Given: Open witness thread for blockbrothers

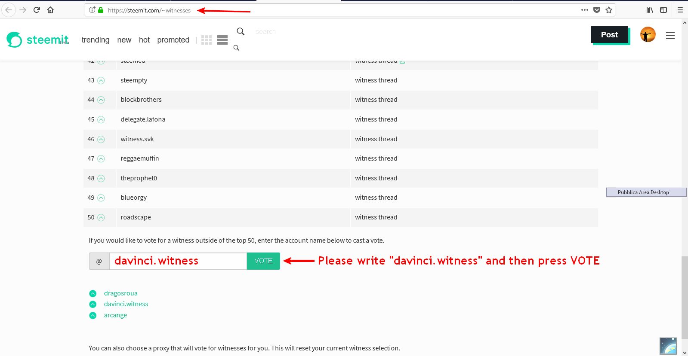Looking at the screenshot, I should pos(376,100).
